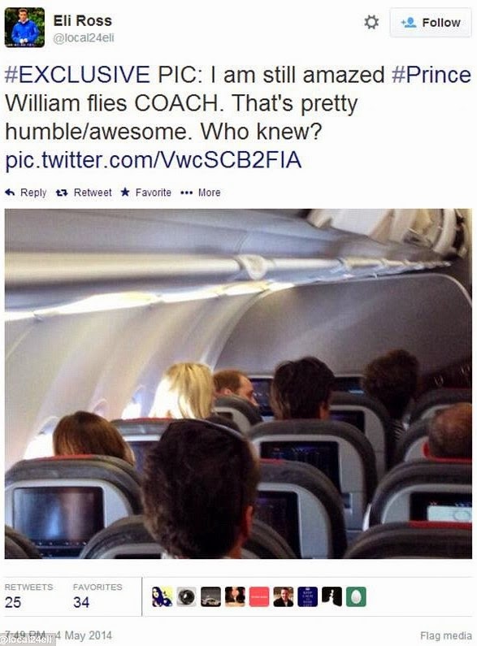The height and width of the screenshot is (646, 477).
Task: View the 34 favorites count
Action: (81, 602)
